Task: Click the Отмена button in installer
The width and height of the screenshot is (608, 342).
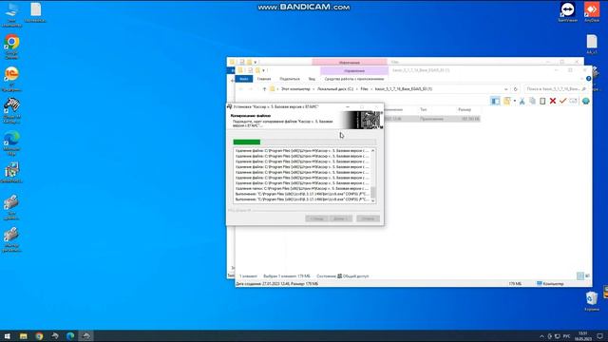Action: tap(368, 218)
